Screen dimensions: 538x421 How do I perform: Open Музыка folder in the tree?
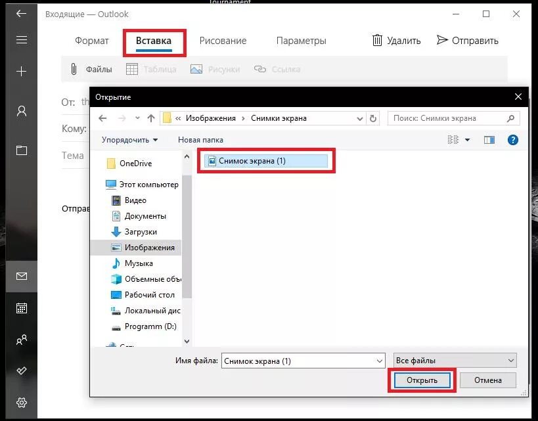point(132,263)
